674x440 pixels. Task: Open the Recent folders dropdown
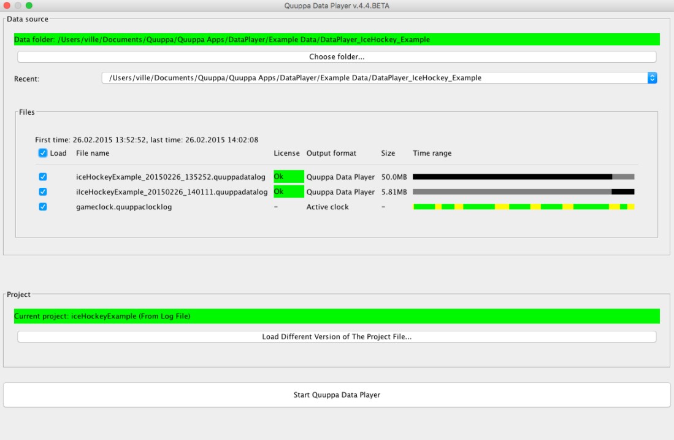click(x=652, y=78)
